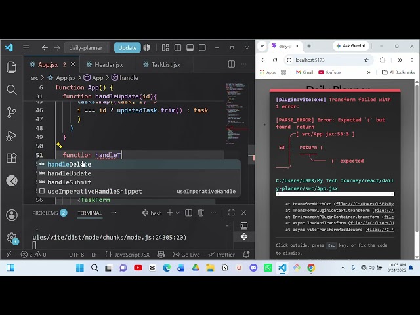Open the VS Code hamburger menu
The width and height of the screenshot is (420, 315).
[26, 47]
